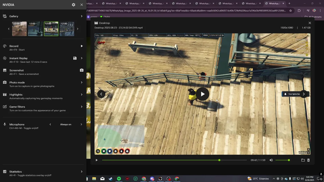Click the file name Desktop 2025.08.23 DVR.mp4

[118, 28]
